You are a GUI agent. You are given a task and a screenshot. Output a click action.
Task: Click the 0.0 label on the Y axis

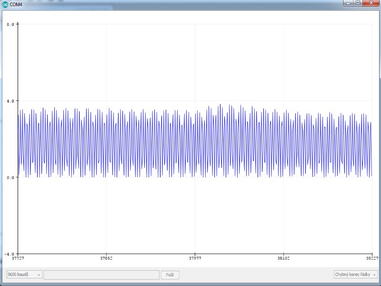click(10, 177)
